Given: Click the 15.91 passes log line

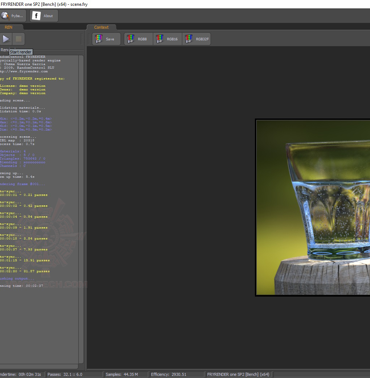Looking at the screenshot, I should tap(25, 260).
